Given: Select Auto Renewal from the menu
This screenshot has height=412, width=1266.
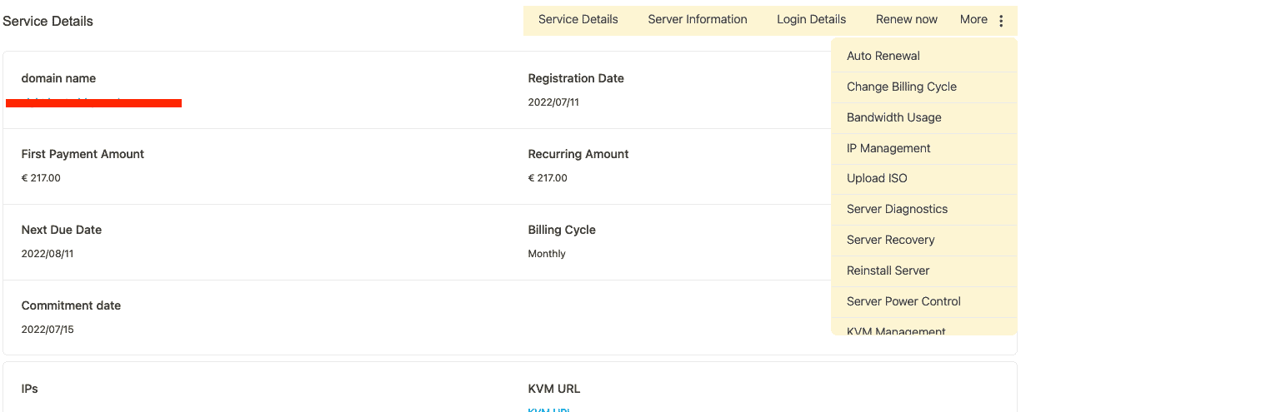Looking at the screenshot, I should 883,57.
